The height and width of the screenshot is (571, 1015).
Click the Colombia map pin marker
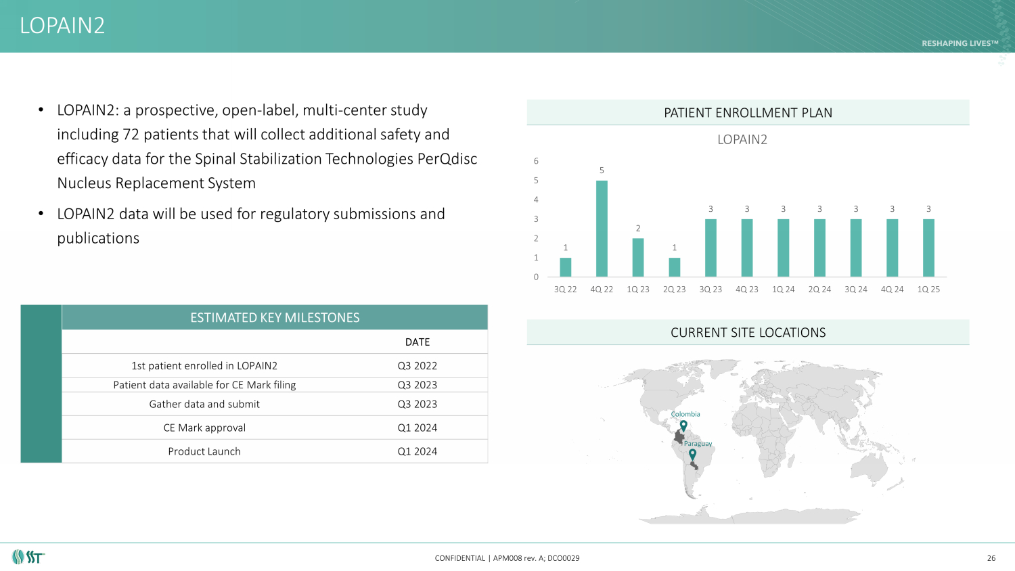[683, 426]
